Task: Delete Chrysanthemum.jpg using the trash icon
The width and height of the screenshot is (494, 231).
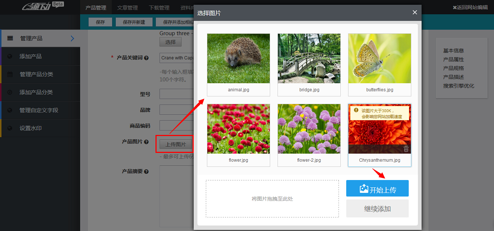Action: pos(406,149)
